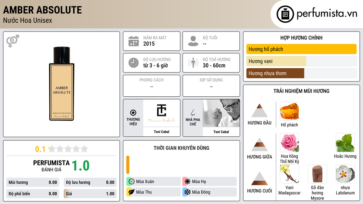This screenshot has height=204, width=363.
Task: Click the calendar icon for release year
Action: tap(134, 41)
